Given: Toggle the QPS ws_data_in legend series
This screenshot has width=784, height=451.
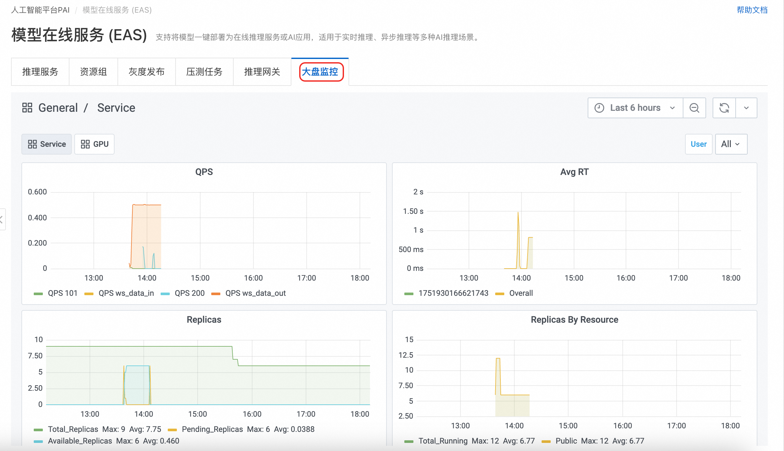Looking at the screenshot, I should 126,293.
